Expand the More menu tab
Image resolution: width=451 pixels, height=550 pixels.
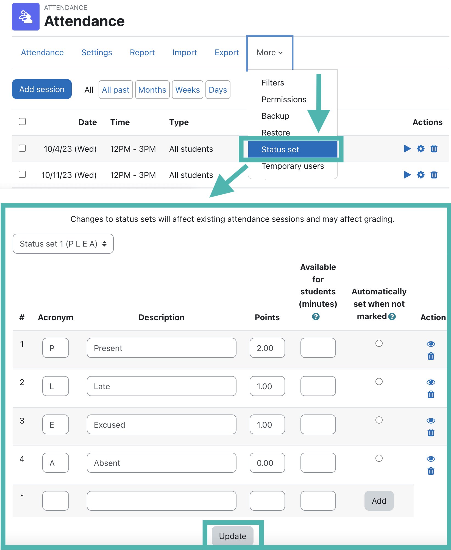click(x=270, y=52)
